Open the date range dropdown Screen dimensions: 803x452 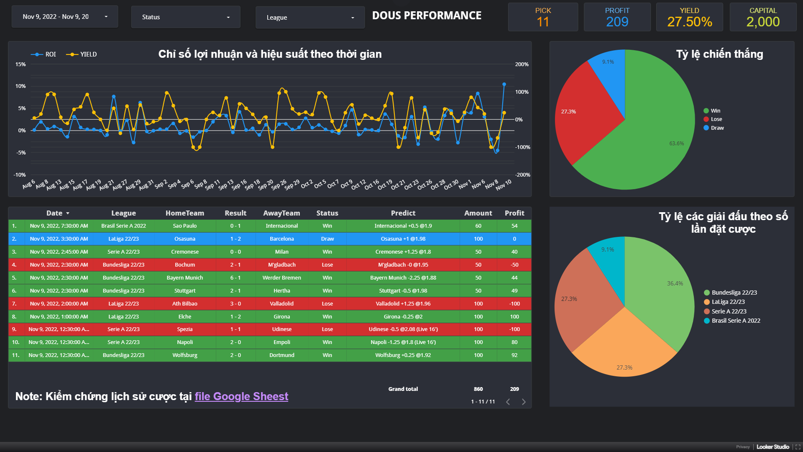(65, 17)
